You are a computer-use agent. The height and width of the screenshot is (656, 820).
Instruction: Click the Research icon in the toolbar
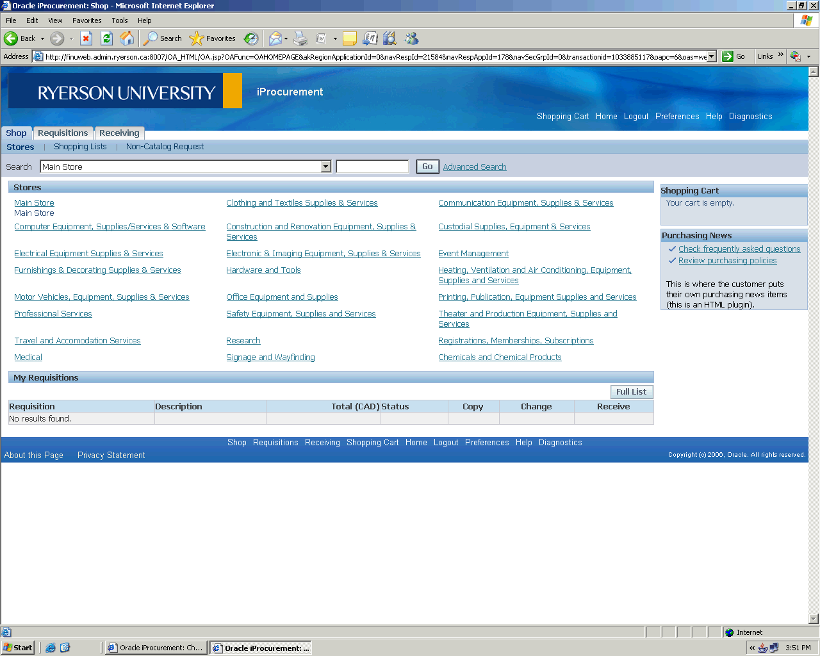coord(389,38)
